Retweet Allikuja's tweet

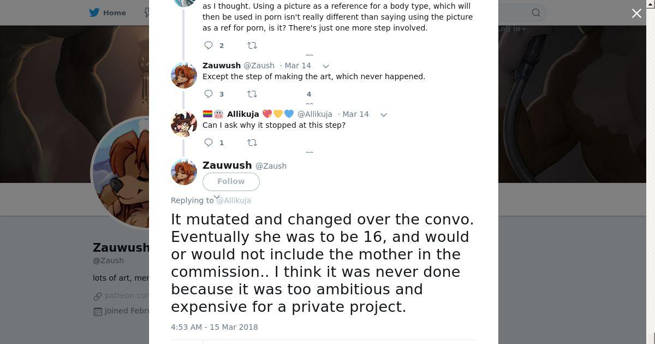click(x=252, y=143)
